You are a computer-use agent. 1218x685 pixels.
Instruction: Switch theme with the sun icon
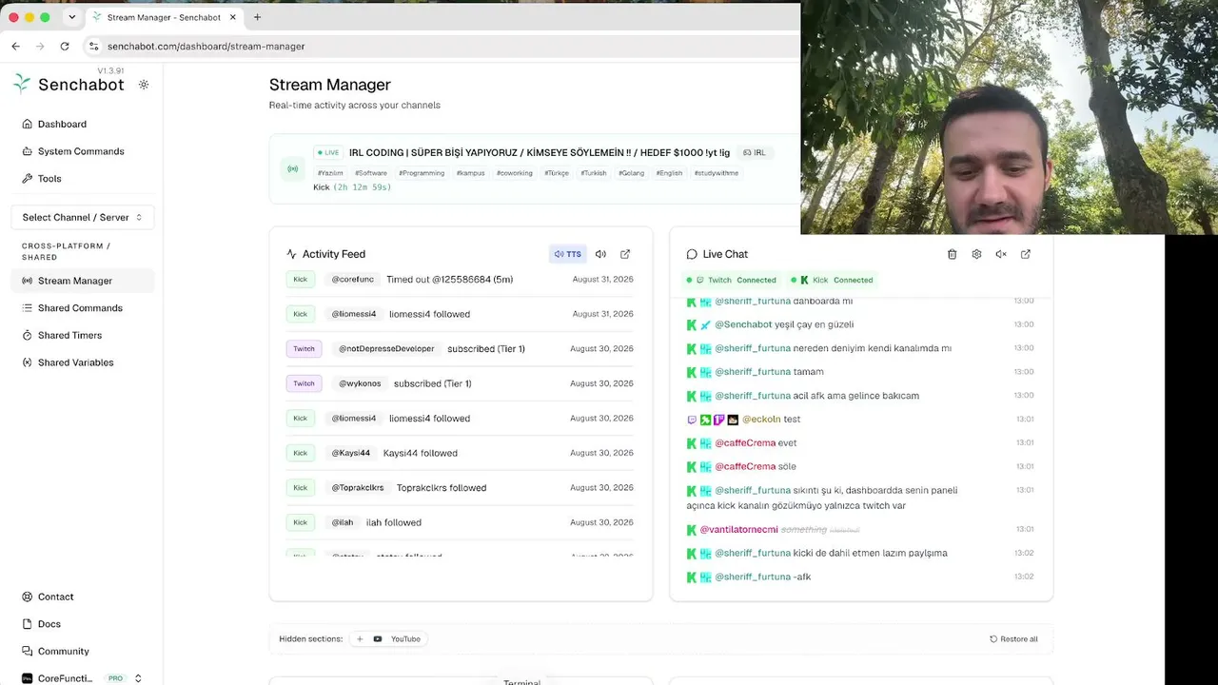click(x=144, y=85)
